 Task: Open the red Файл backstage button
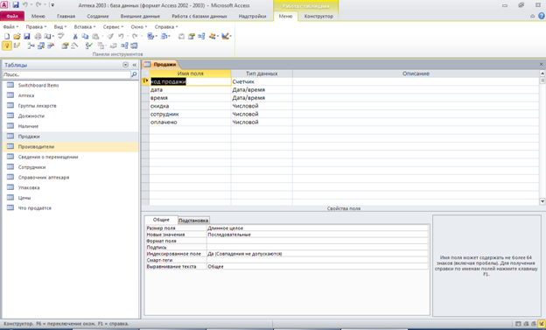tap(12, 16)
